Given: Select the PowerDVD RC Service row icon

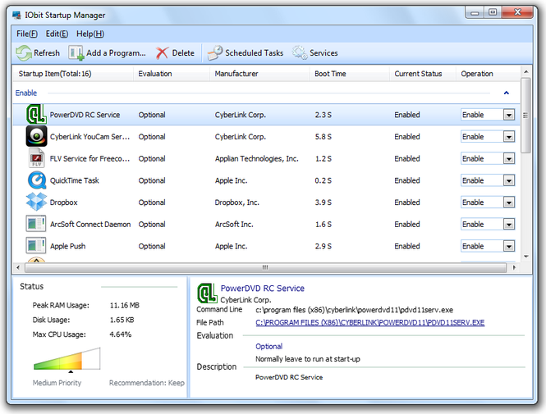Looking at the screenshot, I should [x=36, y=115].
